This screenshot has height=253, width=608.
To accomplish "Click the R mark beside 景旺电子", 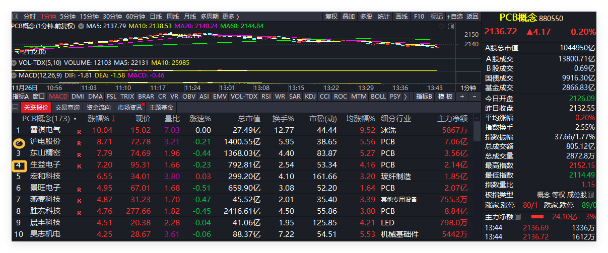I will tap(79, 189).
